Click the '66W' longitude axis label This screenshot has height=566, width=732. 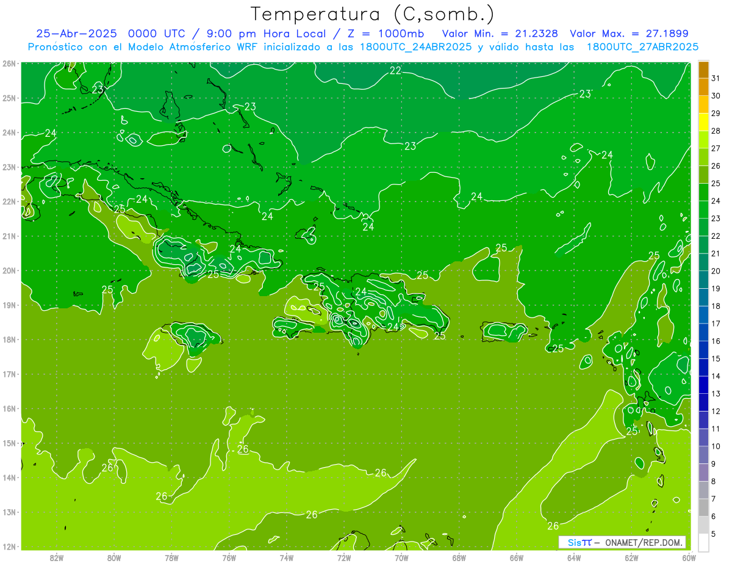coord(517,557)
